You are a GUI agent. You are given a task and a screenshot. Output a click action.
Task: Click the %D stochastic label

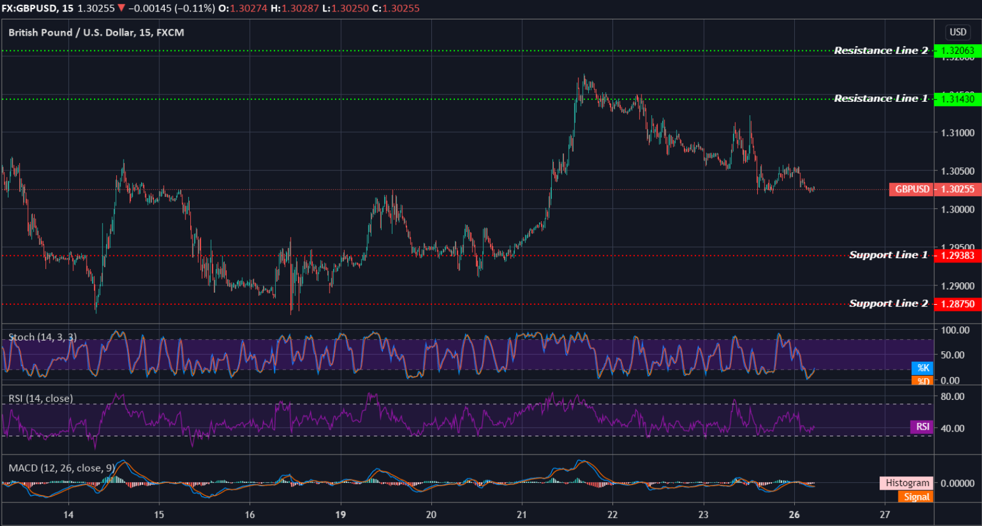pos(923,381)
